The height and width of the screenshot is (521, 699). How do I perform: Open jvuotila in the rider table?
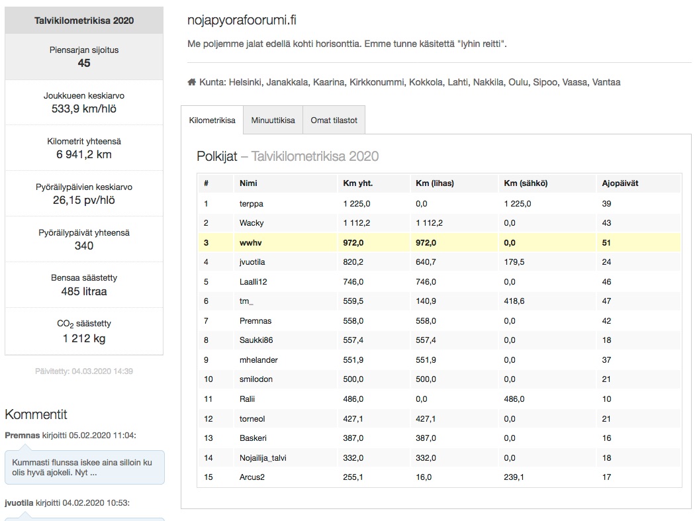click(252, 262)
